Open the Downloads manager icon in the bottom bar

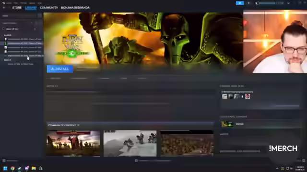136,161
